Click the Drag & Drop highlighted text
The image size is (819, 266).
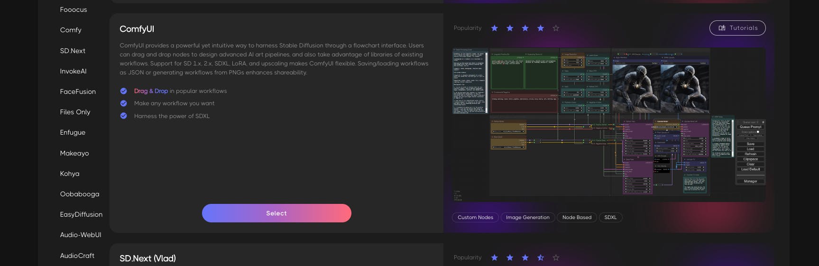pos(151,91)
